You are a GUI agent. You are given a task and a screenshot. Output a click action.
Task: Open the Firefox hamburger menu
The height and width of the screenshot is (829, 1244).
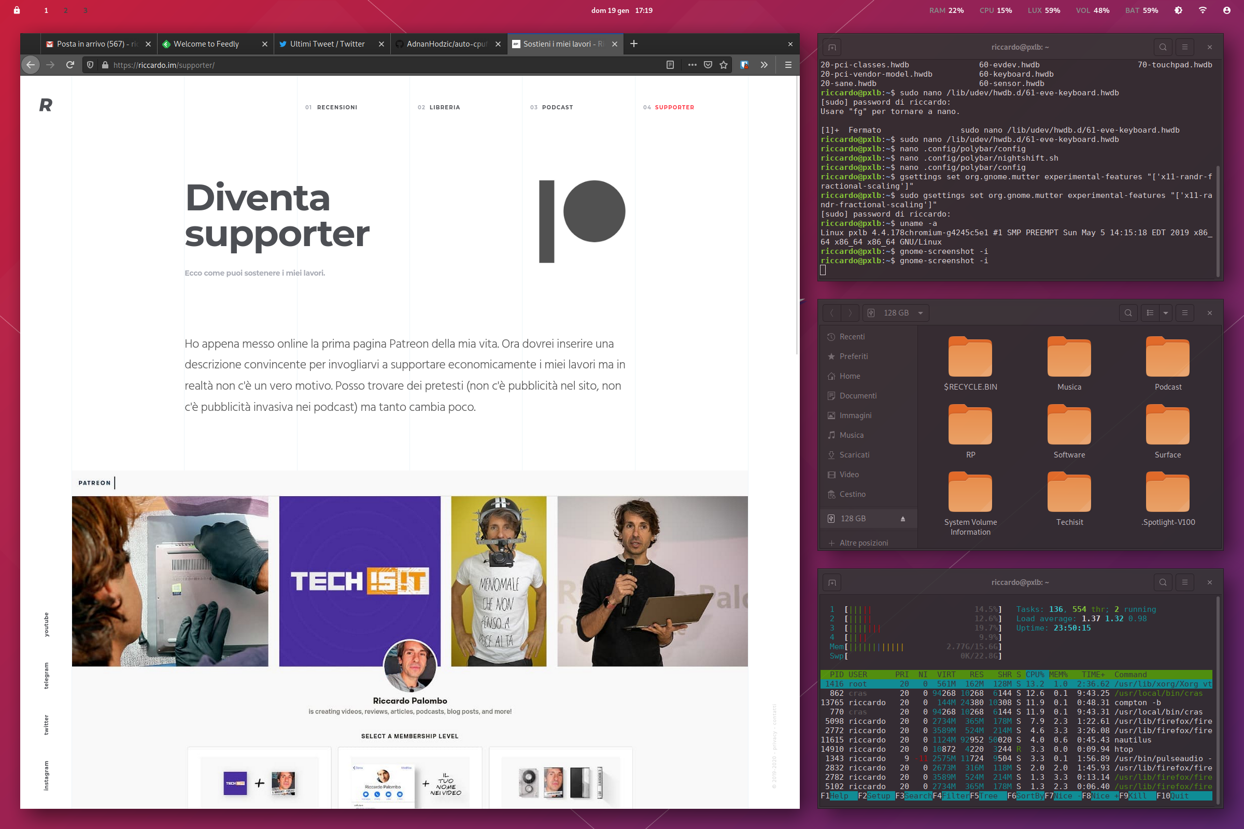tap(788, 65)
